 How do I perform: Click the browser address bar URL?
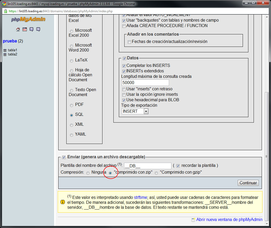pyautogui.click(x=61, y=11)
